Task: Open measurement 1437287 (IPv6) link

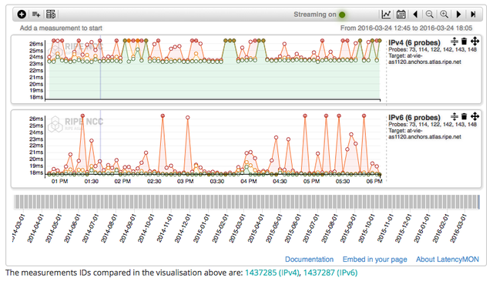Action: (x=330, y=273)
